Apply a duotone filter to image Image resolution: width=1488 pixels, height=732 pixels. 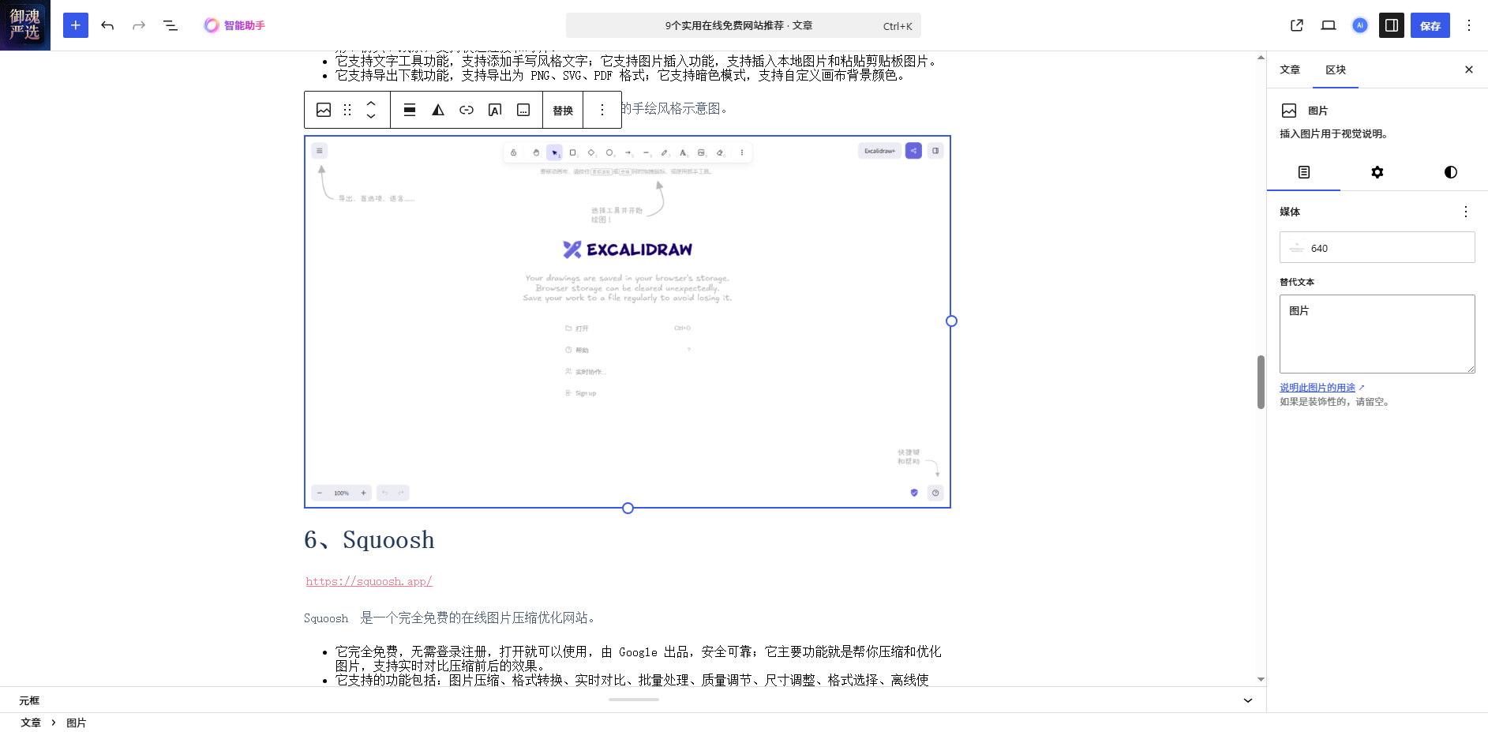coord(438,110)
